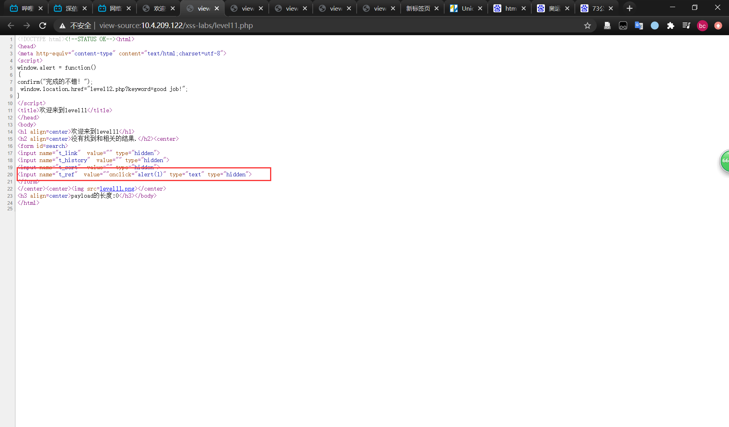The width and height of the screenshot is (729, 427).
Task: Close the 哔哩 tab
Action: tap(40, 8)
